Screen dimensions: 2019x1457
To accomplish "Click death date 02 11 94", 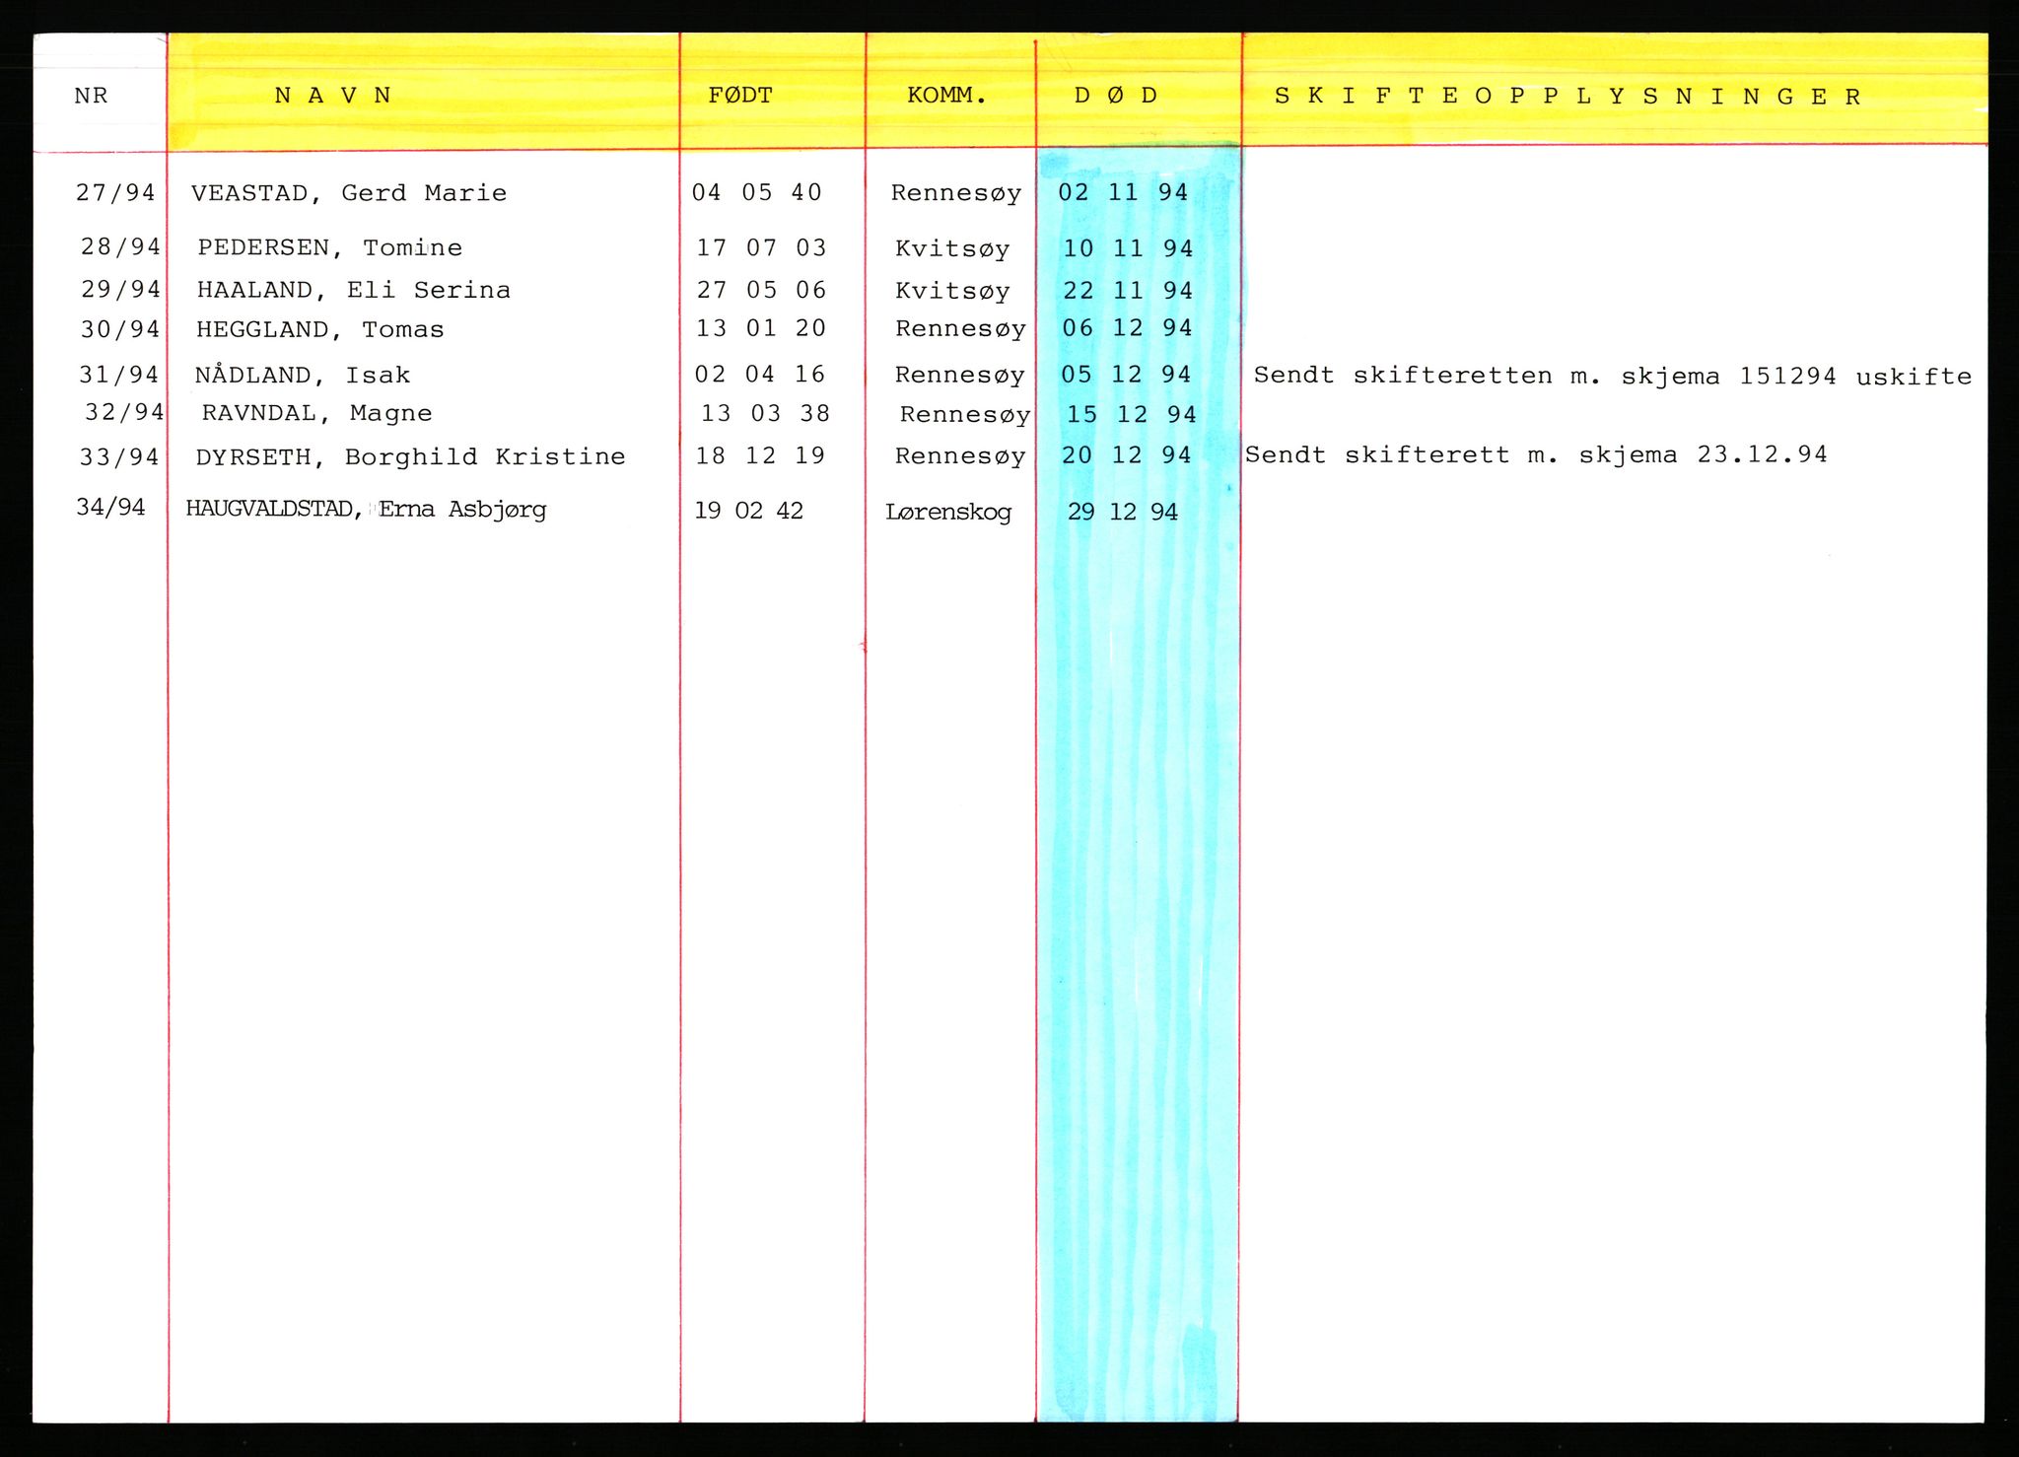I will 1123,192.
